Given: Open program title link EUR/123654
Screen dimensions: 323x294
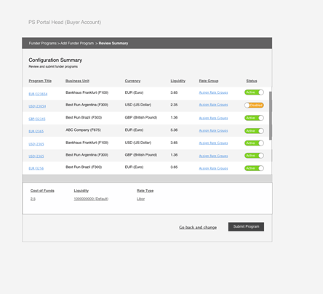Looking at the screenshot, I should [38, 94].
